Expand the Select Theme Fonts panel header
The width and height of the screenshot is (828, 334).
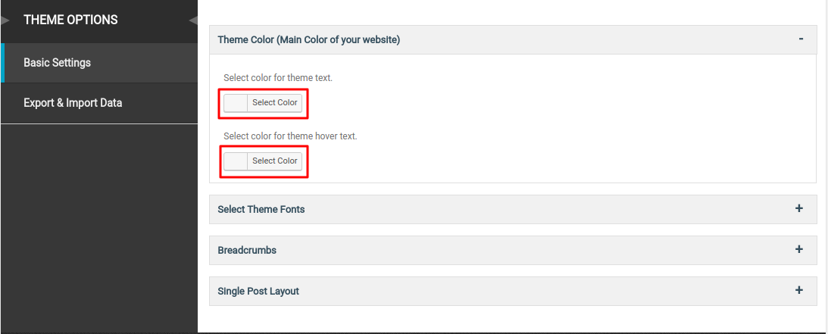(513, 209)
